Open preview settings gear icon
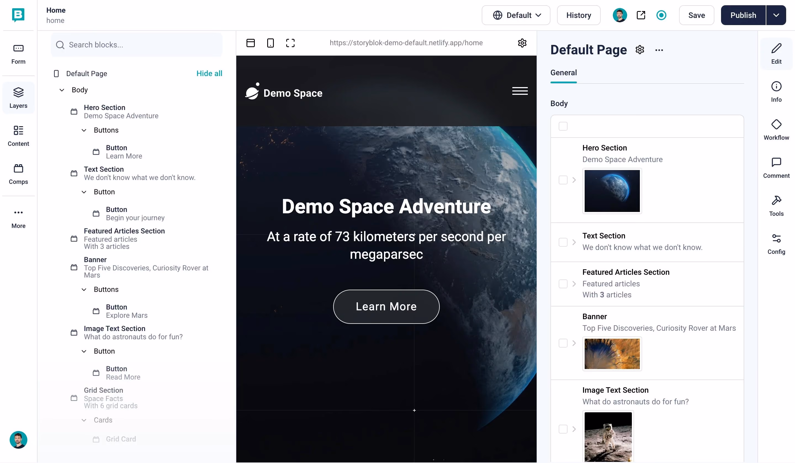 tap(522, 43)
